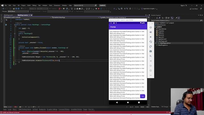Image resolution: width=204 pixels, height=115 pixels.
Task: Restart debugging with circular arrow
Action: tap(101, 9)
